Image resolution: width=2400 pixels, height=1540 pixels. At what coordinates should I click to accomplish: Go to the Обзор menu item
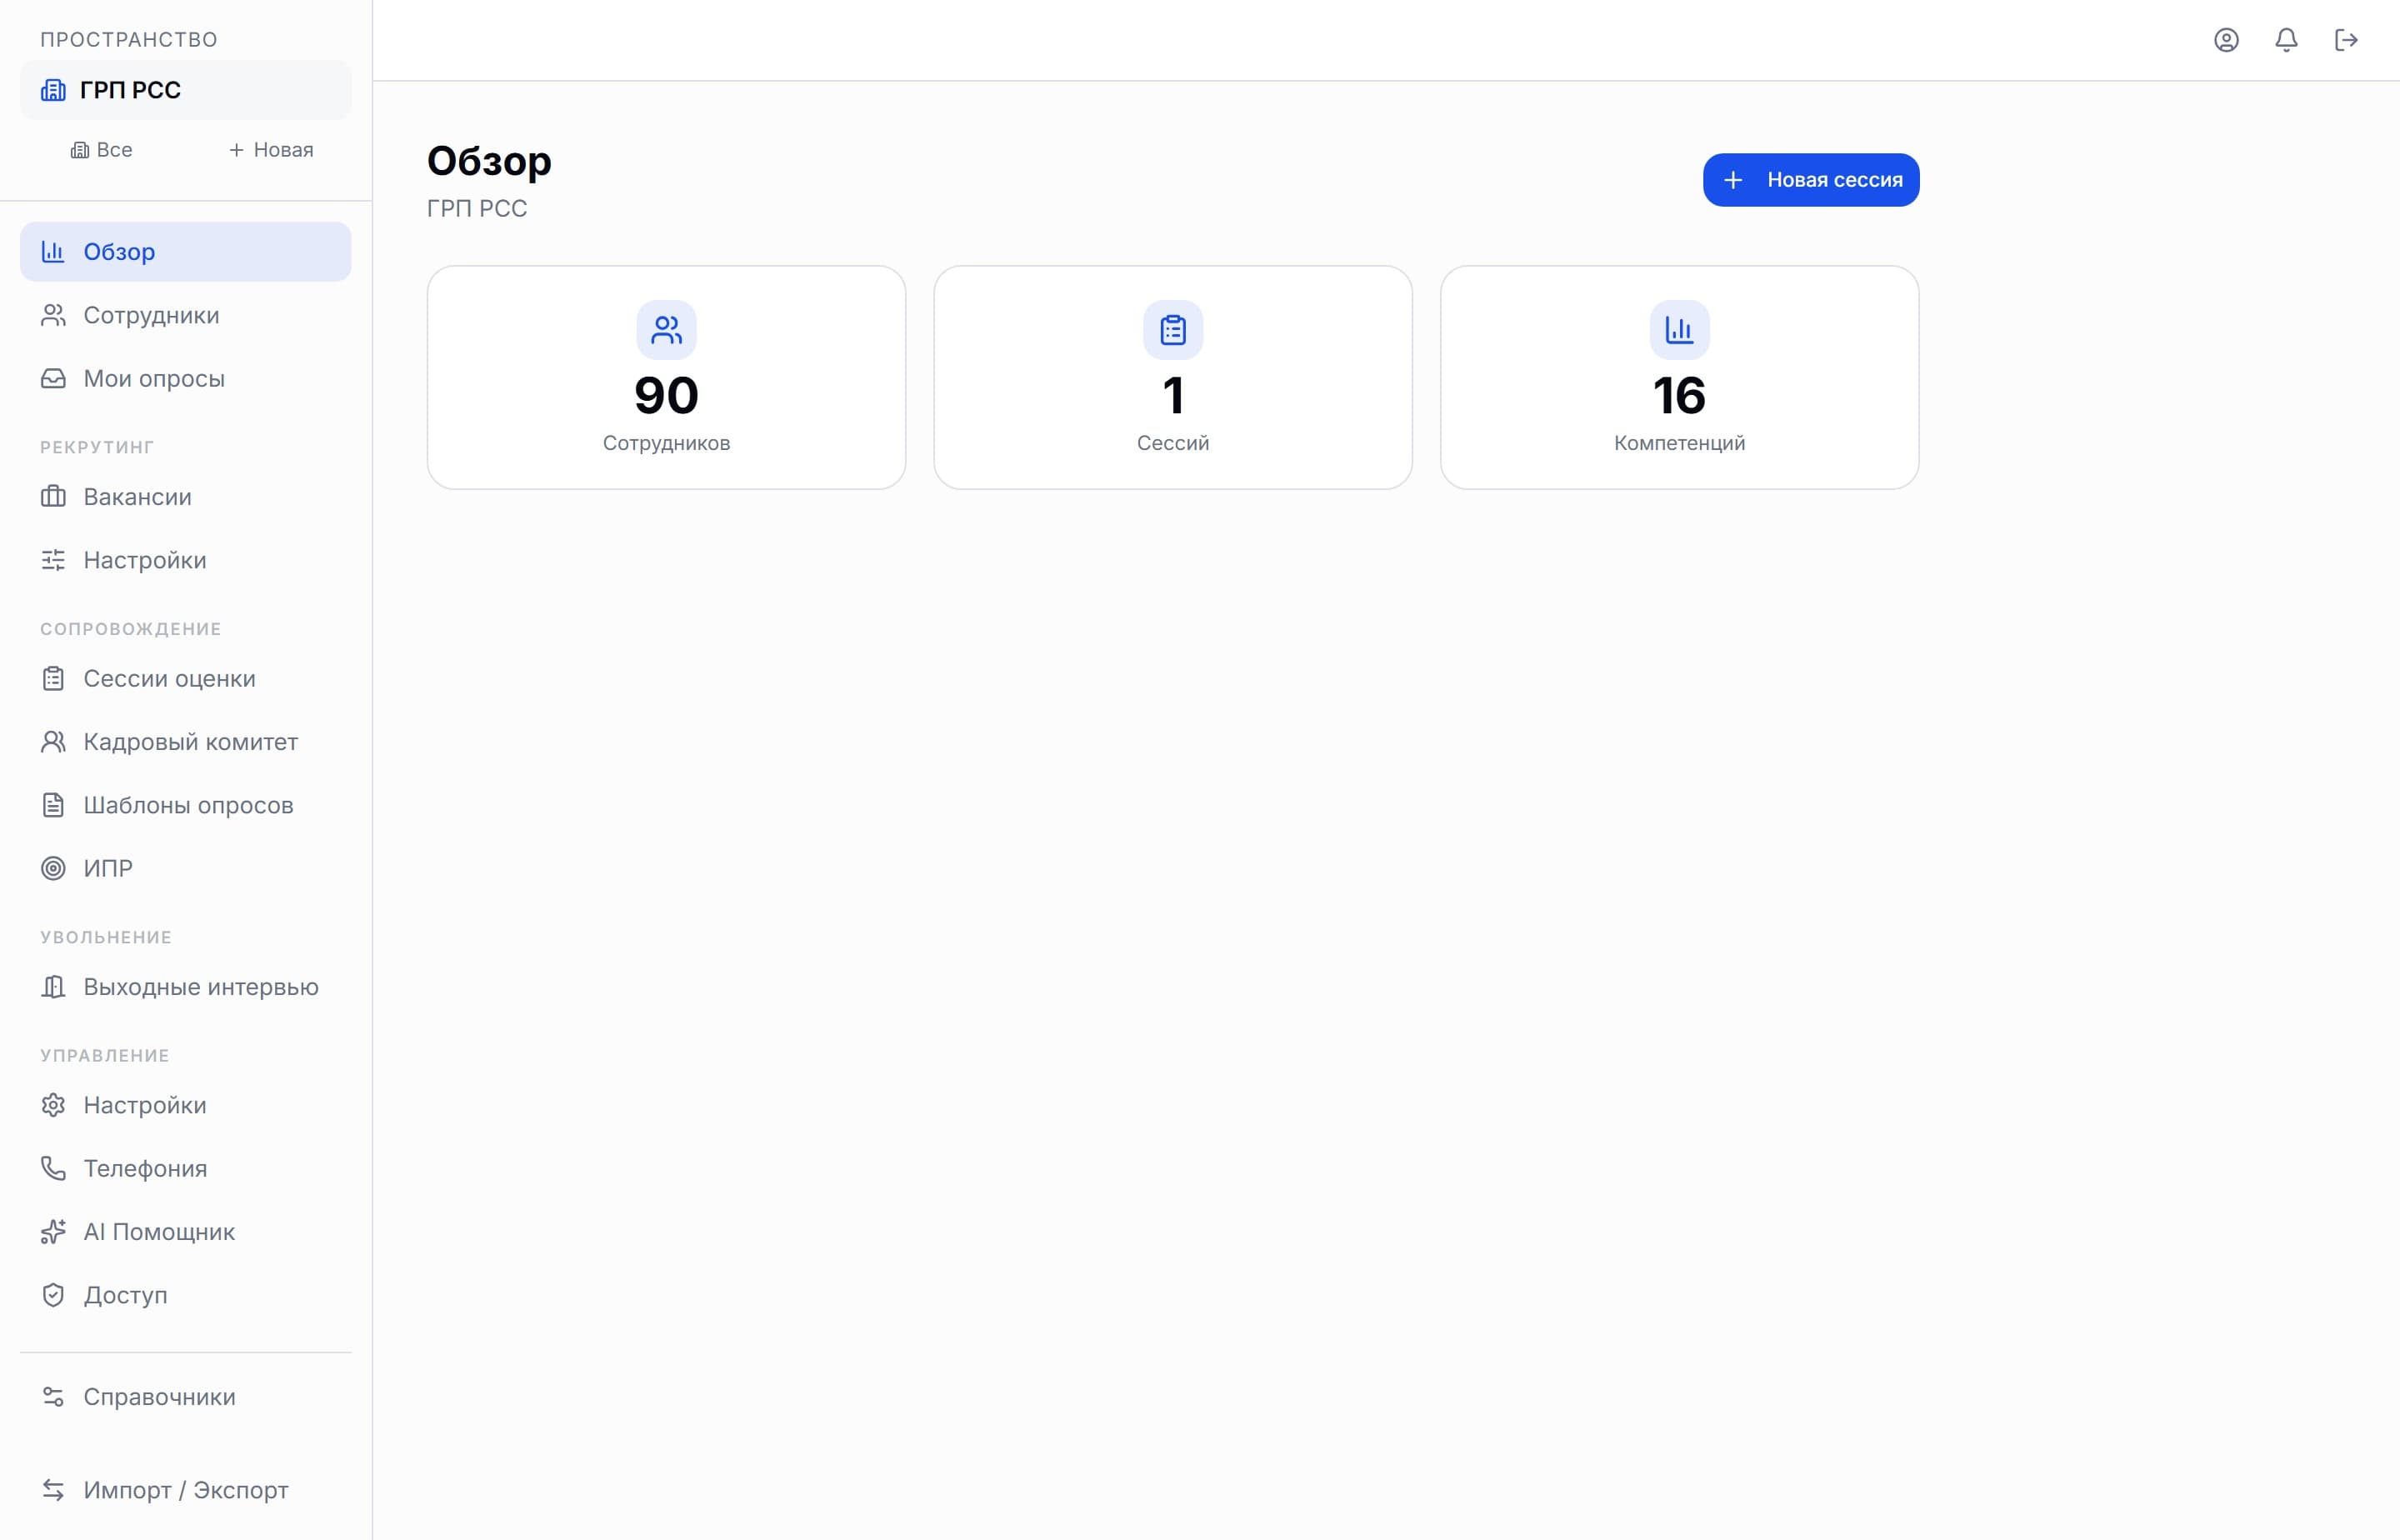pos(186,251)
